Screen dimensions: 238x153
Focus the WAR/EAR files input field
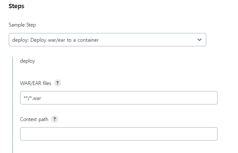pos(119,98)
